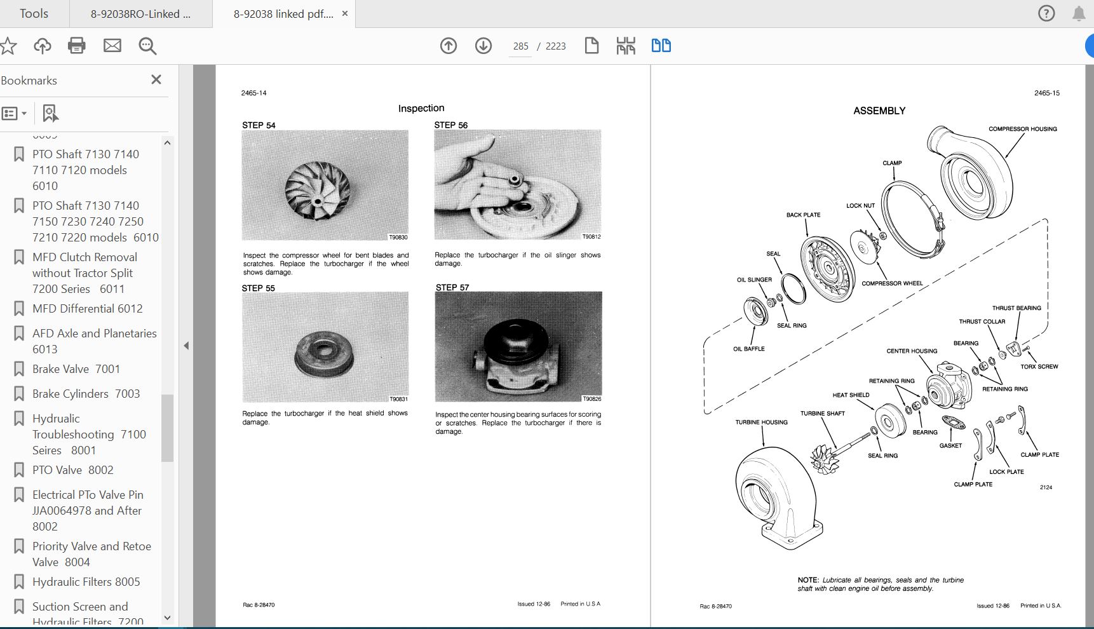
Task: Open the notifications bell
Action: click(1079, 14)
